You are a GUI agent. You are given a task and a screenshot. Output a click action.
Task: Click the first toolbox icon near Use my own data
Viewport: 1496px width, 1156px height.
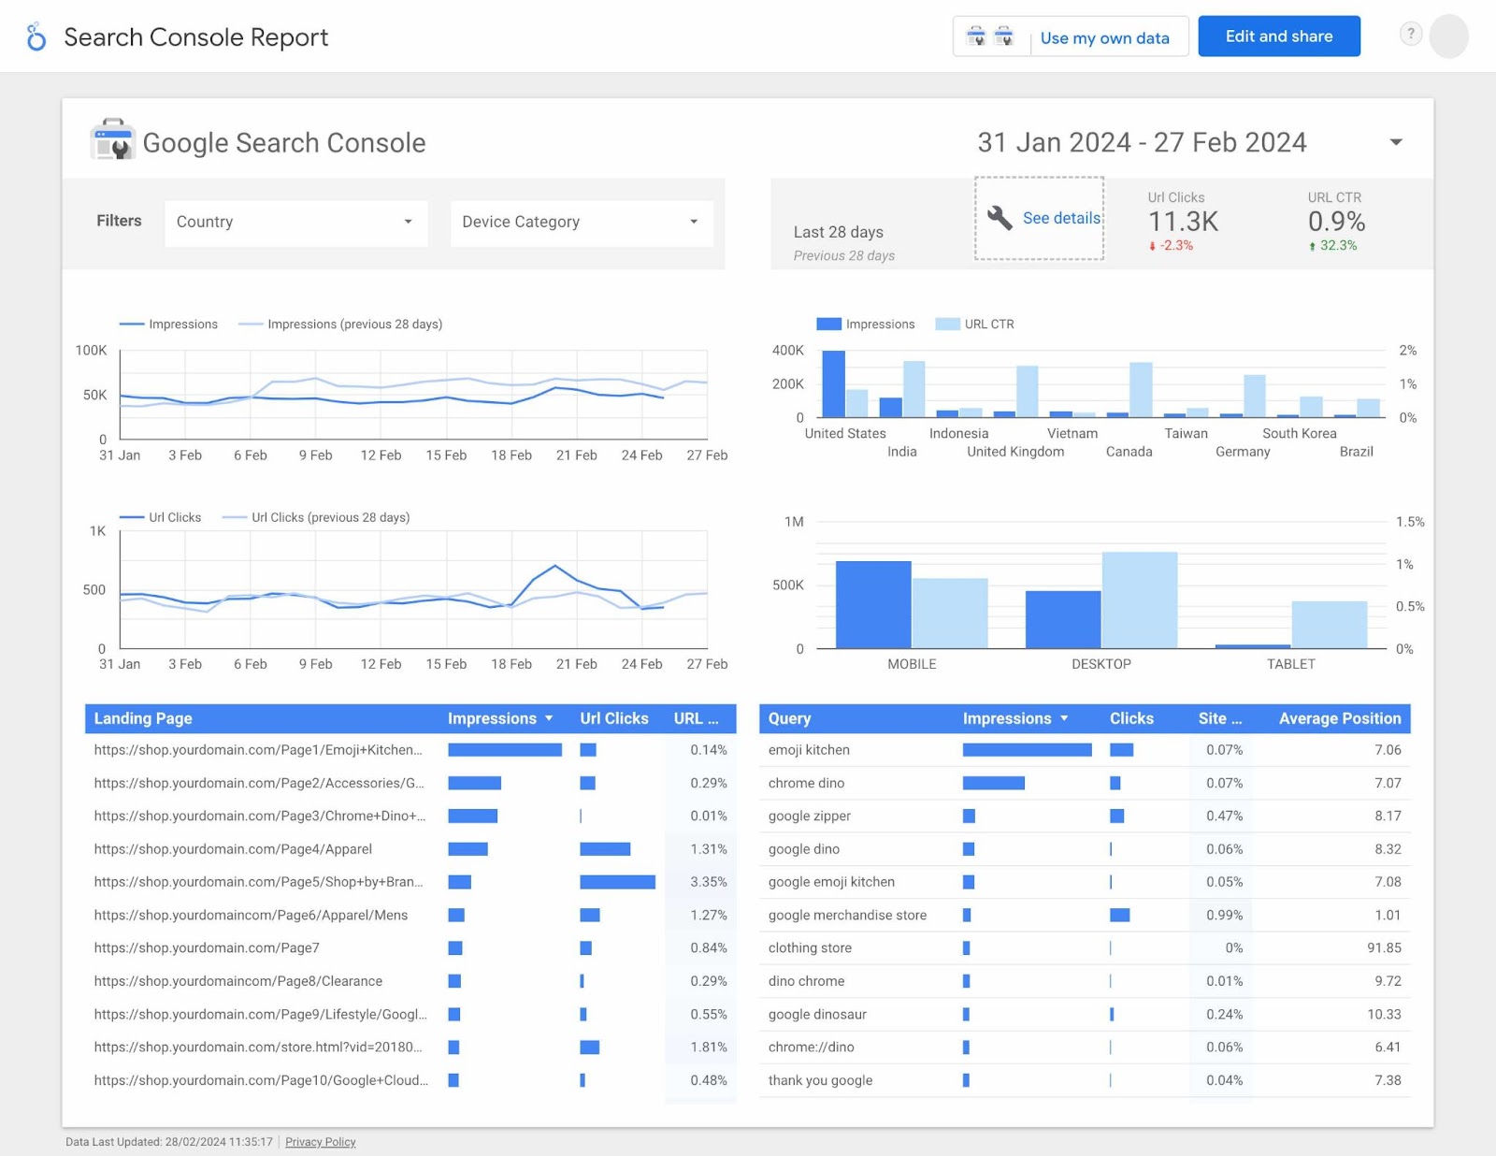[976, 36]
